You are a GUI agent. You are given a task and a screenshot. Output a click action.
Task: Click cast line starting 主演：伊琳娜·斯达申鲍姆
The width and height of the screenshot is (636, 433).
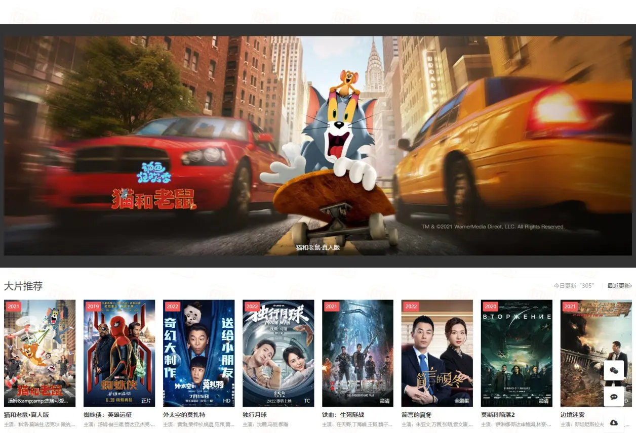click(x=516, y=425)
